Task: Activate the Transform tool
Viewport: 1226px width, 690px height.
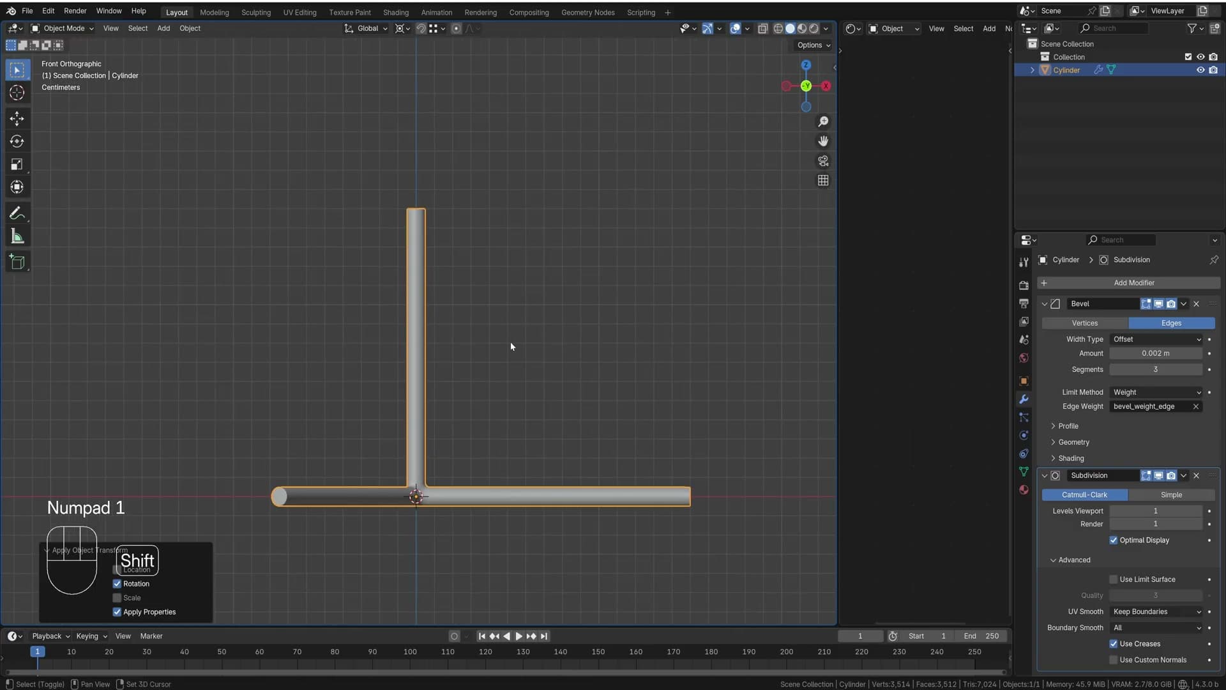Action: 17,187
